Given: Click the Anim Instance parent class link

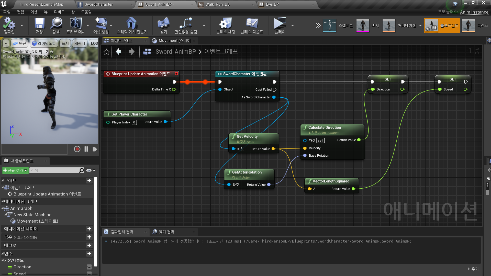Looking at the screenshot, I should (474, 12).
